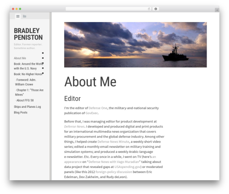
Task: Click the hamburger menu icon in sidebar
Action: 18,16
